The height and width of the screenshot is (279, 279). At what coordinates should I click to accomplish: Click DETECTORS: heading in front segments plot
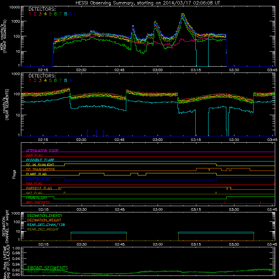tap(42, 9)
